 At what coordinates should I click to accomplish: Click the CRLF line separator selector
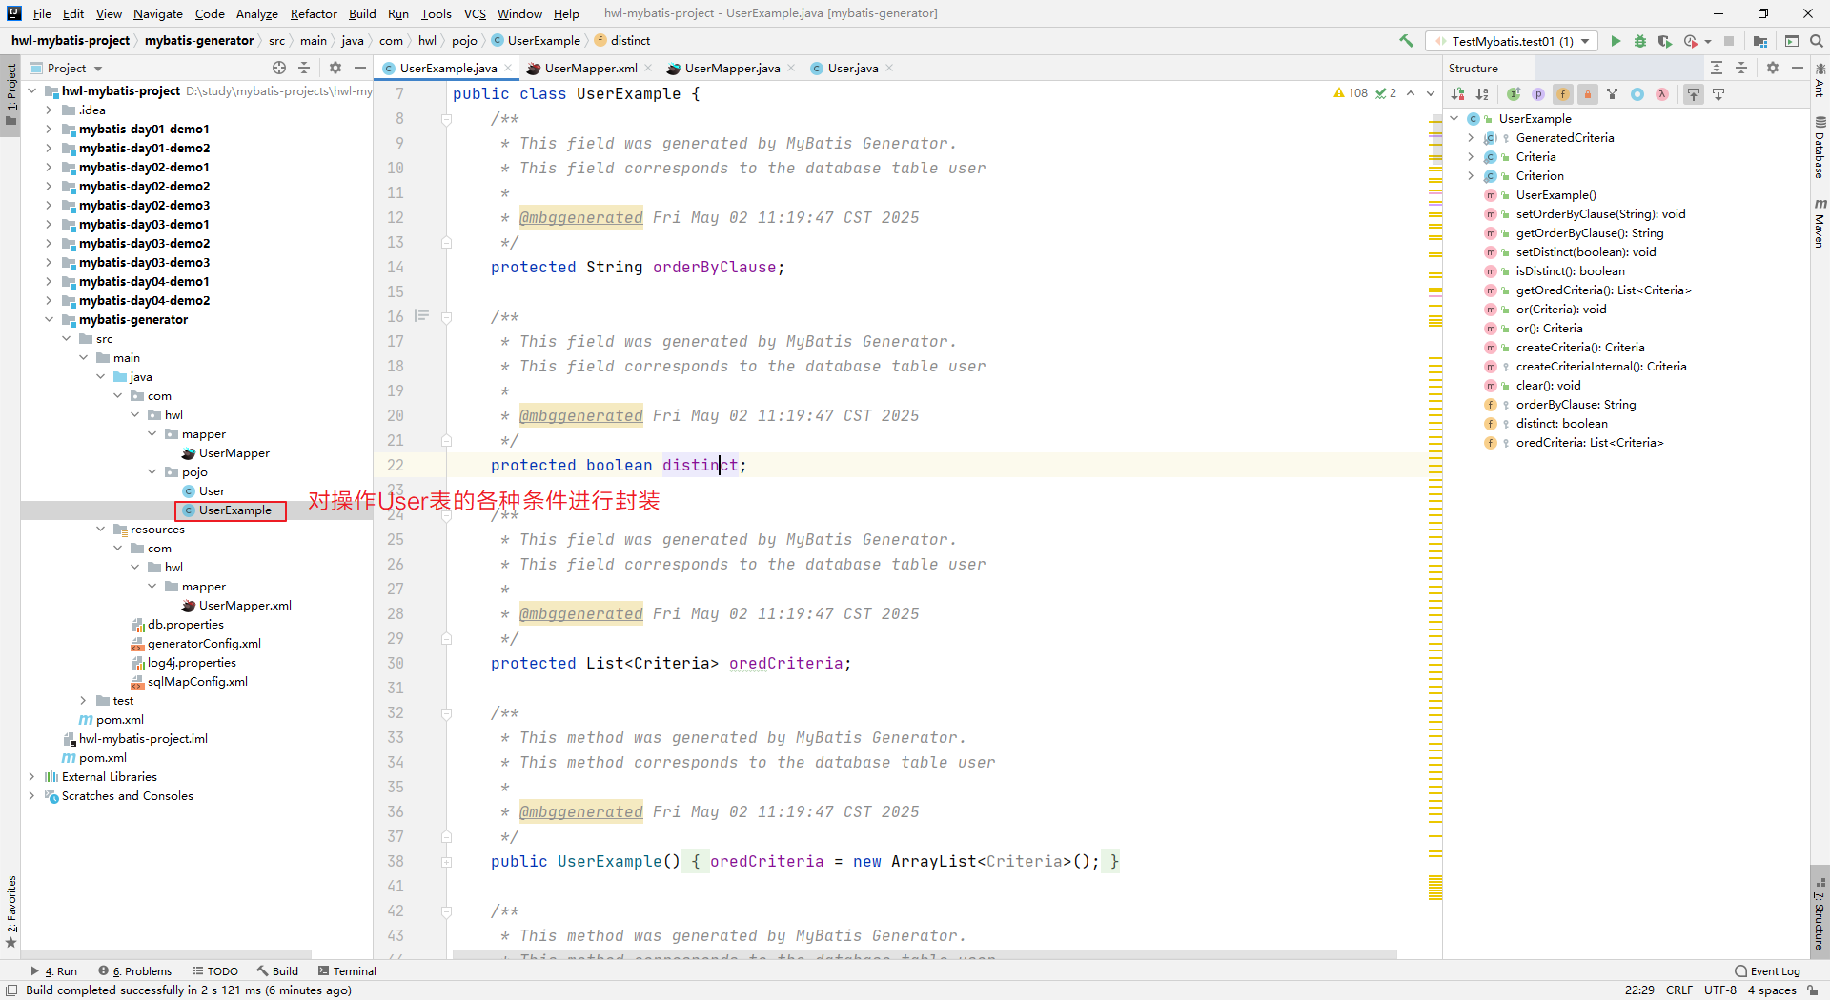[1679, 990]
